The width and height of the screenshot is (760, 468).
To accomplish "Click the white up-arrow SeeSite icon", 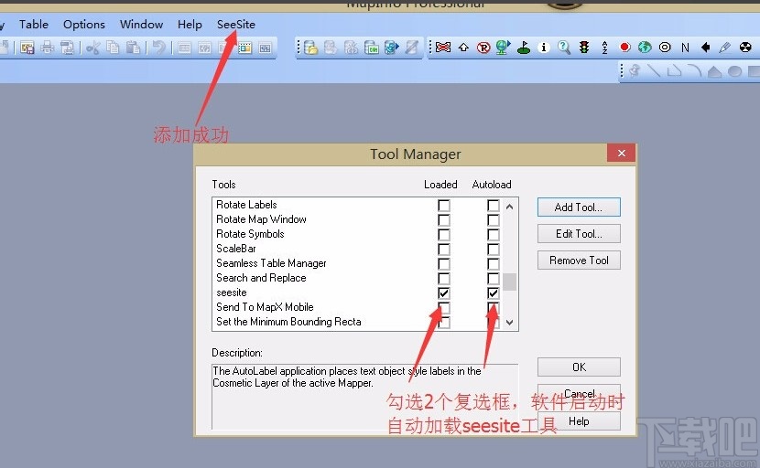I will tap(464, 47).
